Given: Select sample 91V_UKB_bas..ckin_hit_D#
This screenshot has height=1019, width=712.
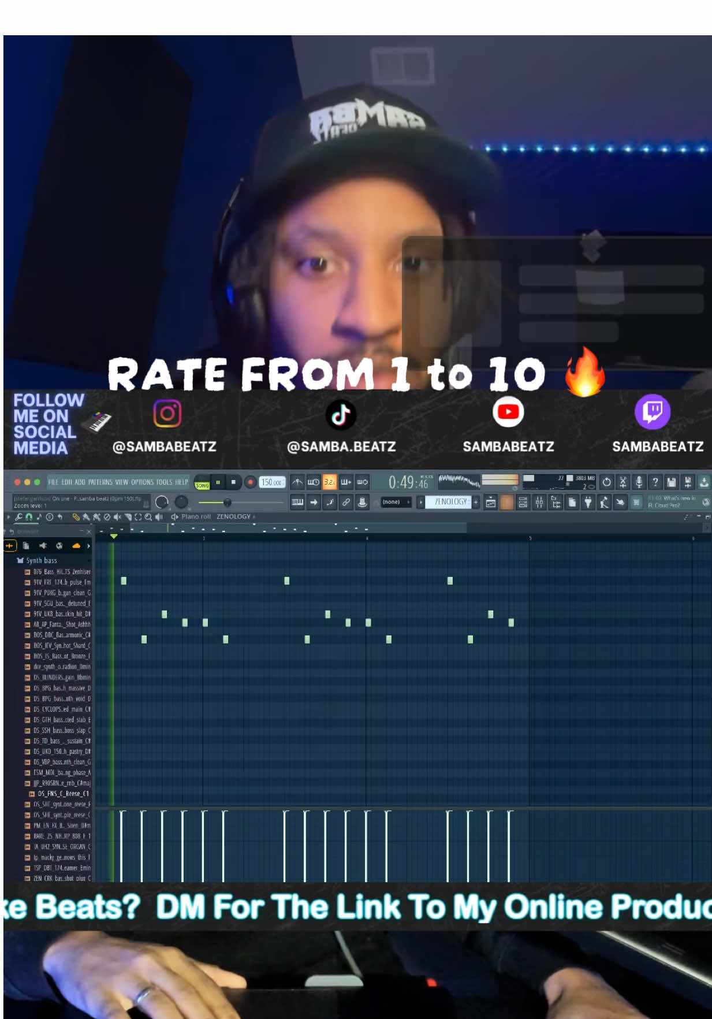Looking at the screenshot, I should click(58, 614).
